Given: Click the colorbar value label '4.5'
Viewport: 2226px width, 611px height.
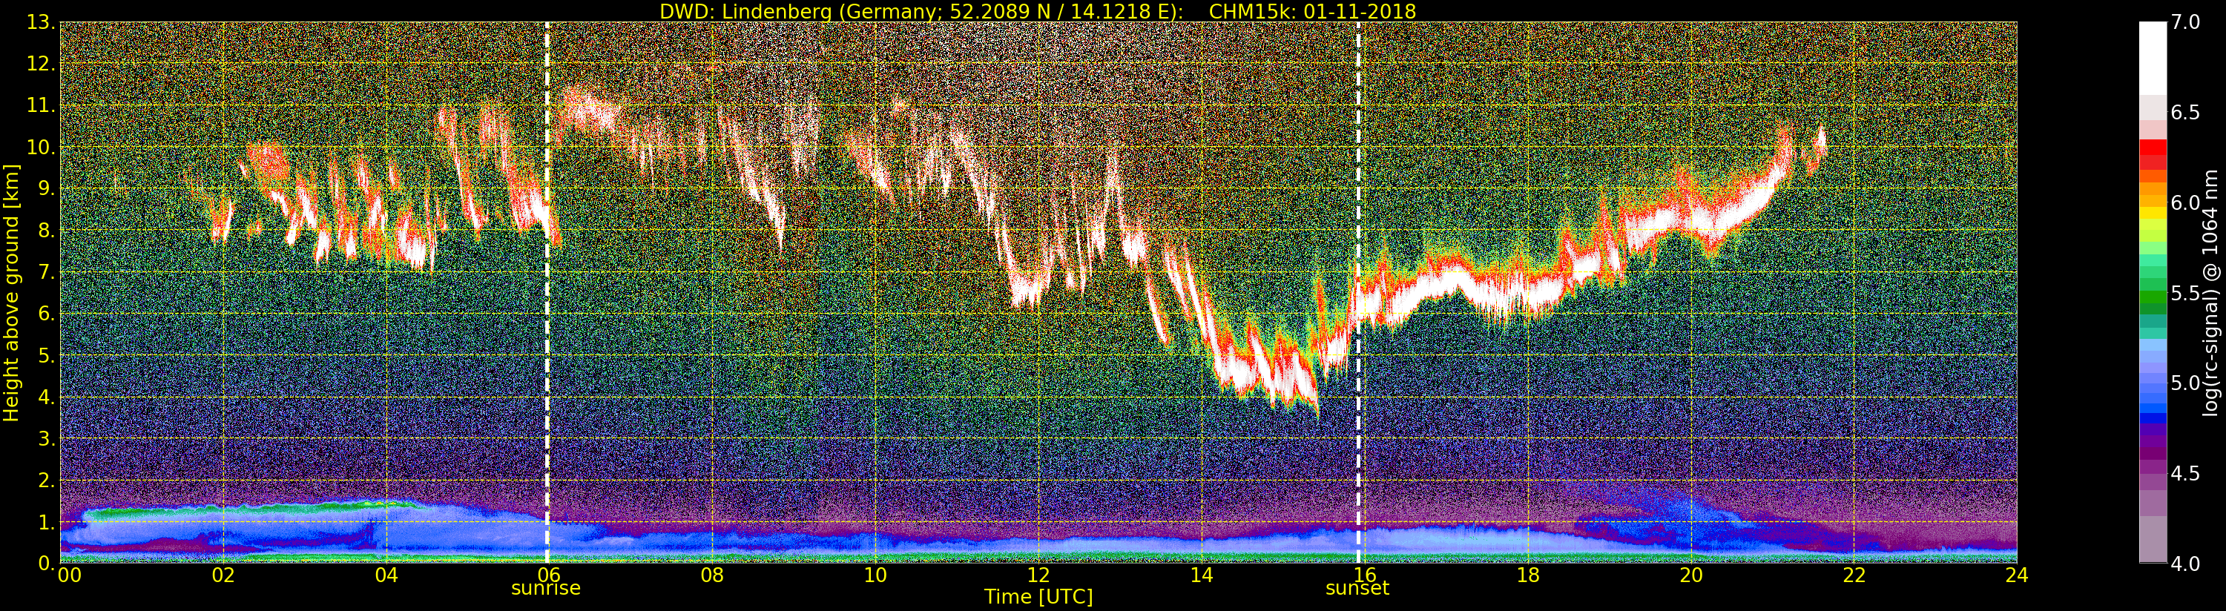Looking at the screenshot, I should [2185, 474].
